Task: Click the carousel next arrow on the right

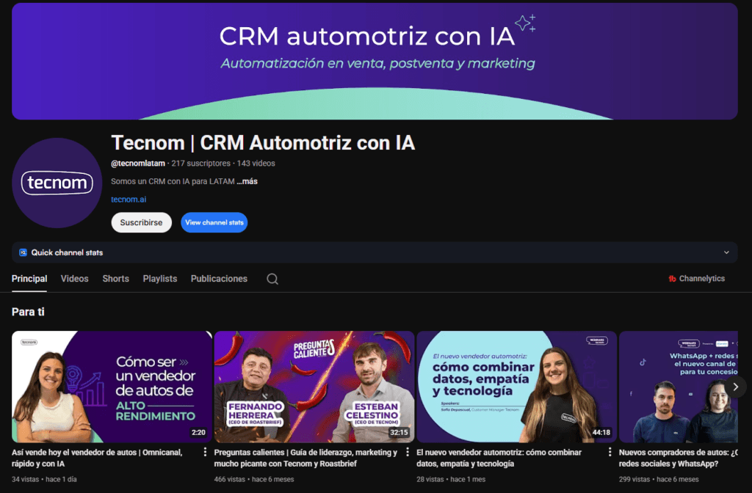Action: coord(736,387)
